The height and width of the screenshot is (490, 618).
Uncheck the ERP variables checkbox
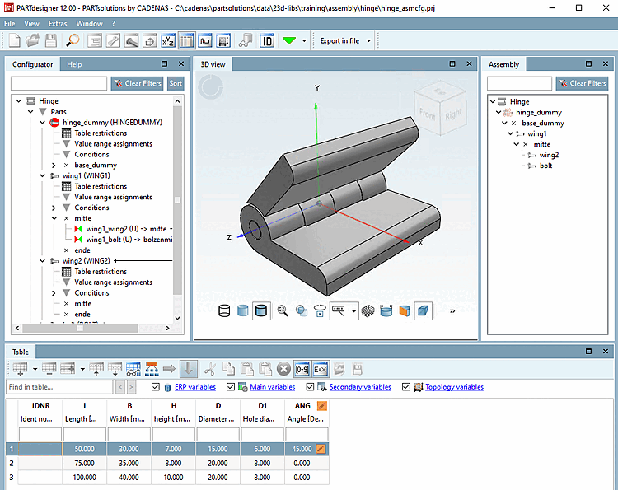coord(157,387)
